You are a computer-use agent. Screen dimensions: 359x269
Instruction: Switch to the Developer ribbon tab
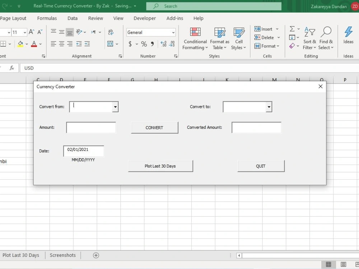pyautogui.click(x=145, y=18)
